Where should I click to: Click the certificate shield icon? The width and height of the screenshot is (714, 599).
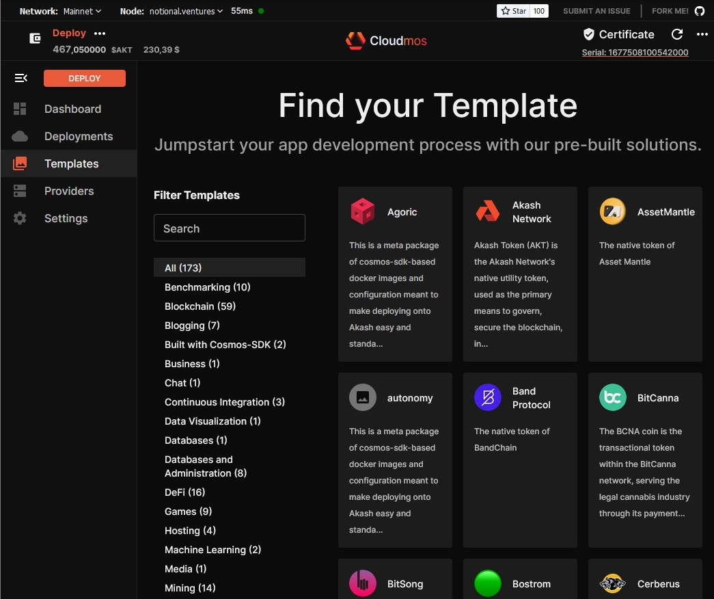click(589, 34)
